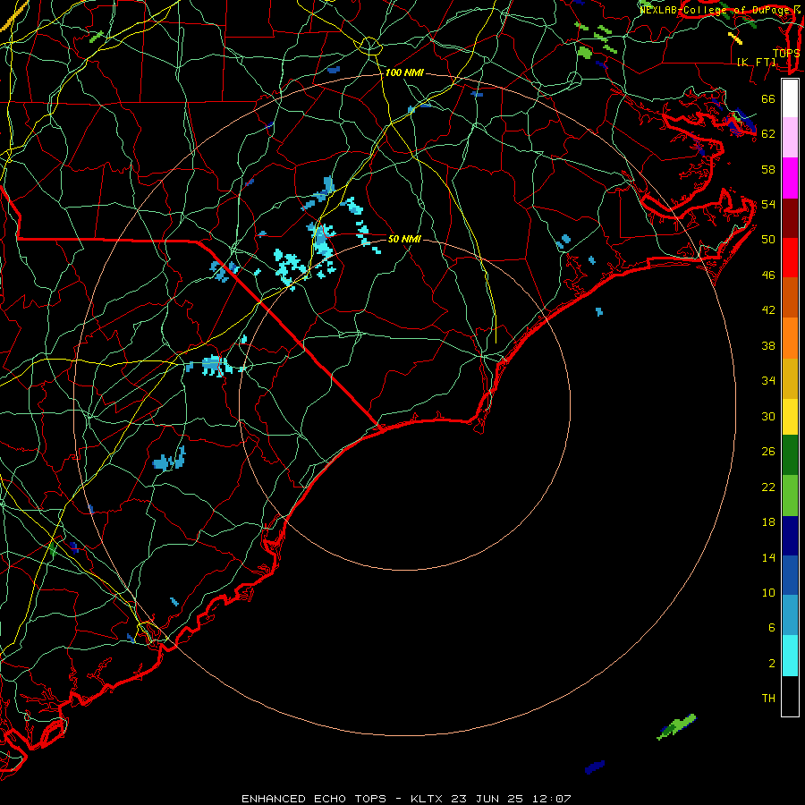Image resolution: width=805 pixels, height=805 pixels.
Task: Pick the cyan legend swatch
Action: (x=790, y=656)
